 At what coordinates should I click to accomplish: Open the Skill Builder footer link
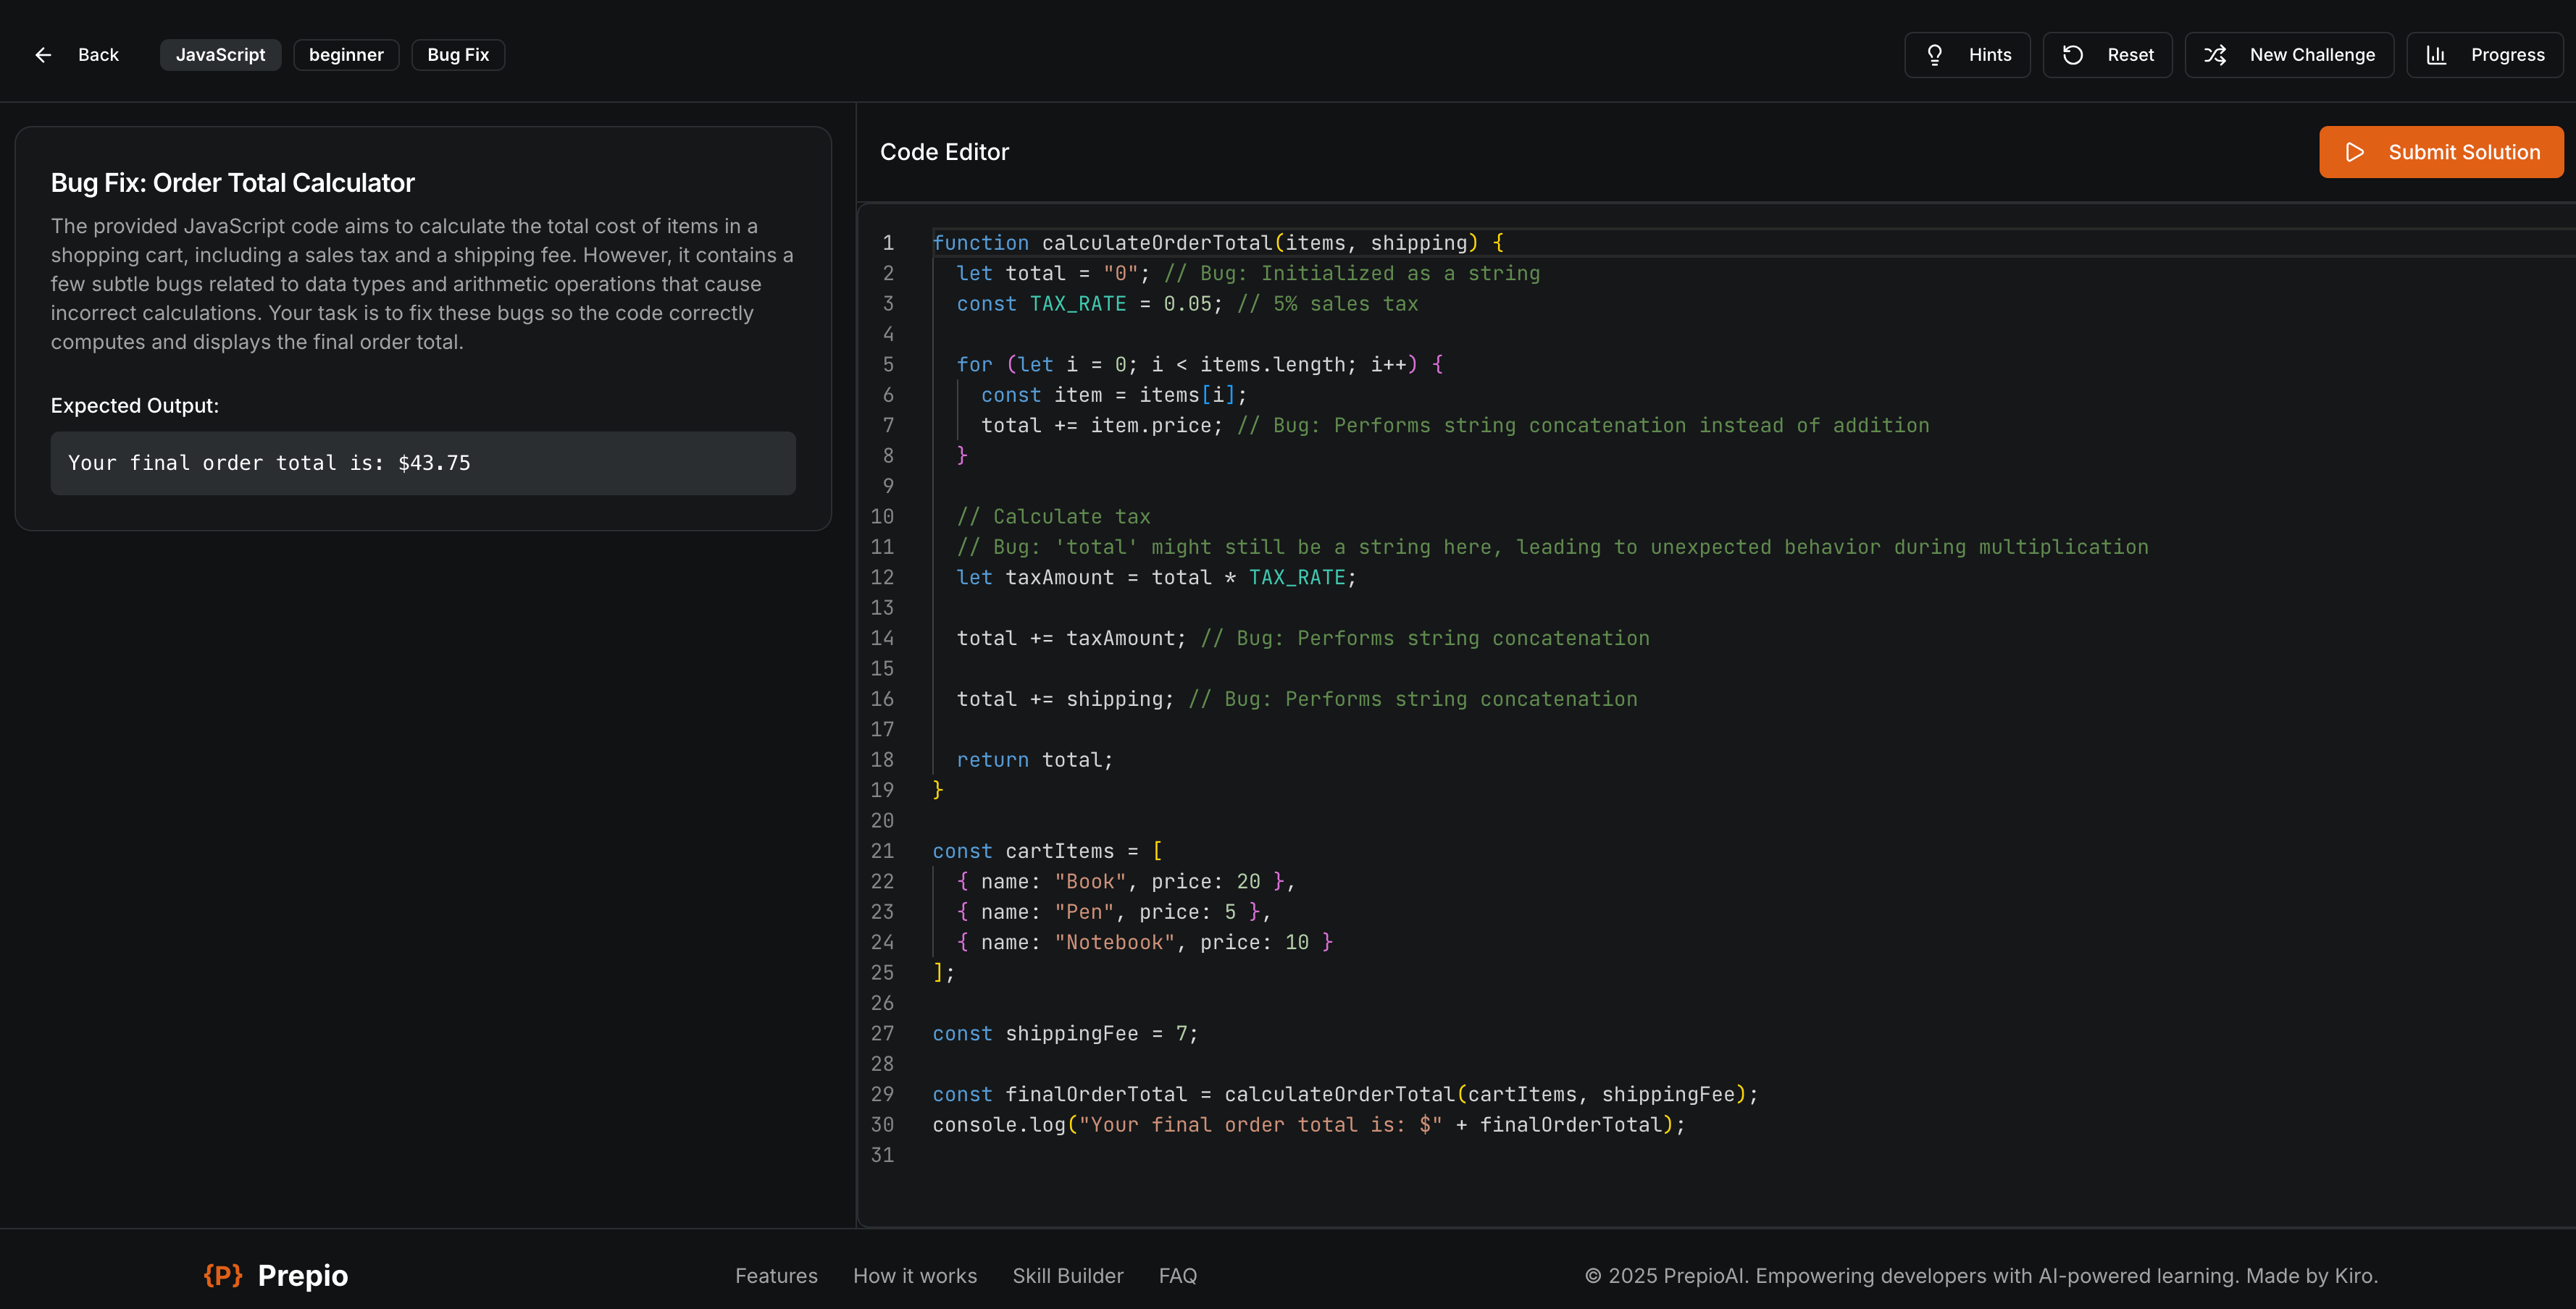tap(1067, 1275)
